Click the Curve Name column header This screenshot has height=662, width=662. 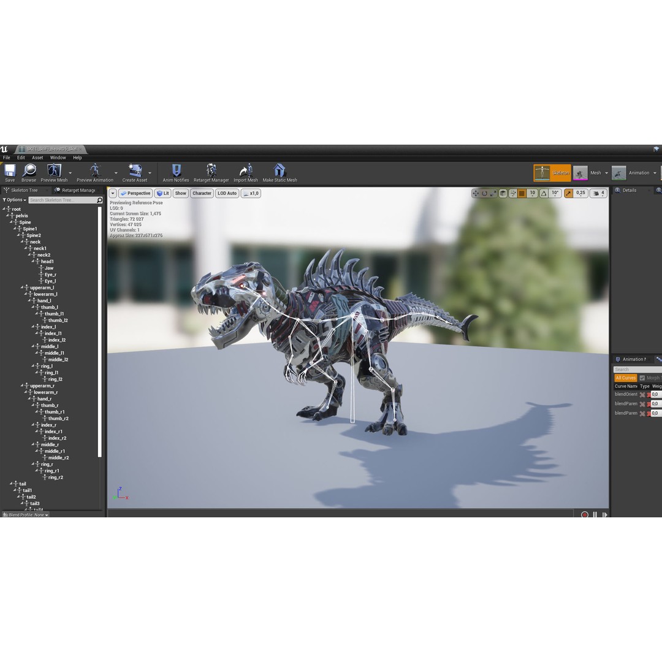tap(626, 386)
